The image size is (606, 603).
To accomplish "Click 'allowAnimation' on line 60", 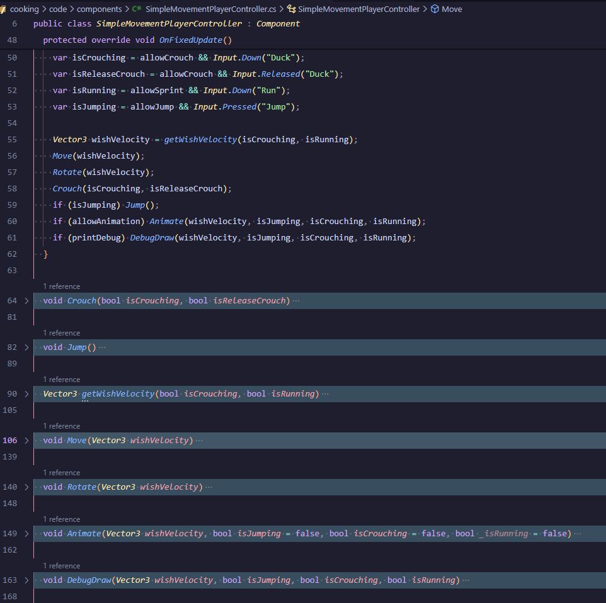I will pyautogui.click(x=106, y=222).
